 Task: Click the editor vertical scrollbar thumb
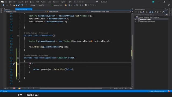pos(132,47)
